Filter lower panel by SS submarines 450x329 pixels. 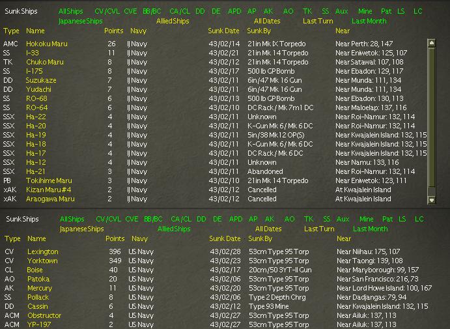[327, 219]
